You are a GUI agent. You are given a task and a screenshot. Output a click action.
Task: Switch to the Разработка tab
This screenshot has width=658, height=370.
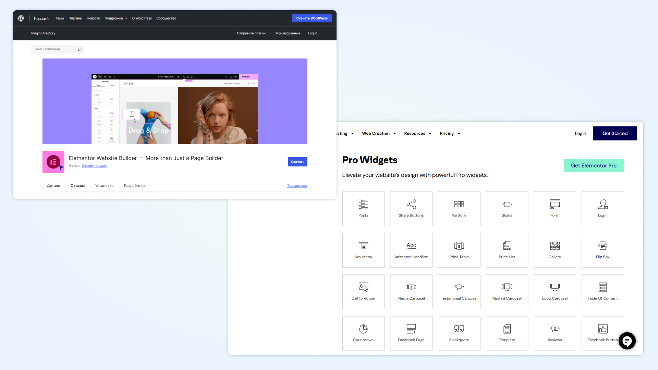tap(134, 186)
